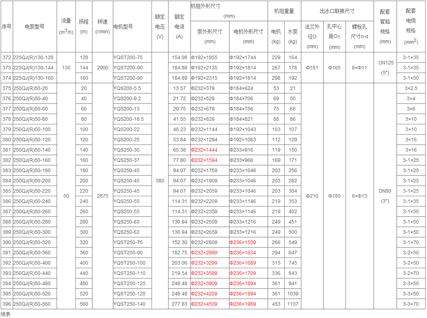This screenshot has width=427, height=318.
Task: Select bolt hole size 8×Φ11
Action: pos(360,68)
